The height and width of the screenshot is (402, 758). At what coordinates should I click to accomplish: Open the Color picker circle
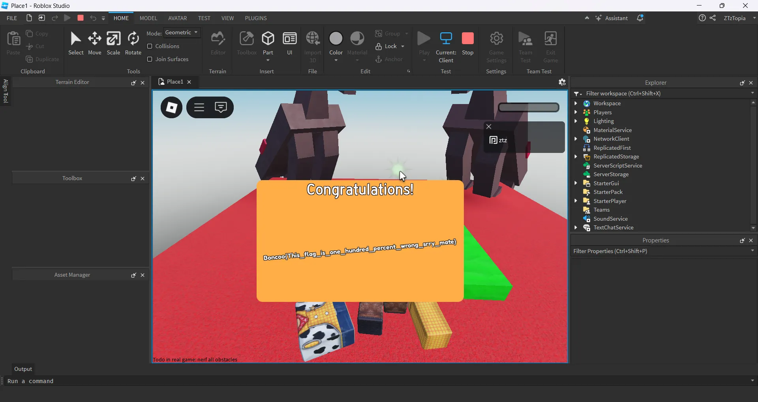click(x=336, y=39)
